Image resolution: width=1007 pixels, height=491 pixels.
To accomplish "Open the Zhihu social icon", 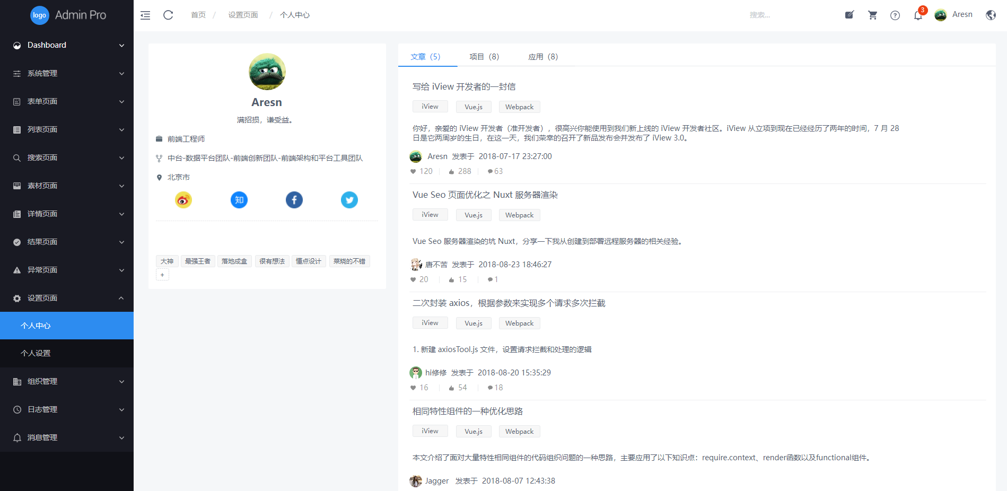I will tap(239, 200).
